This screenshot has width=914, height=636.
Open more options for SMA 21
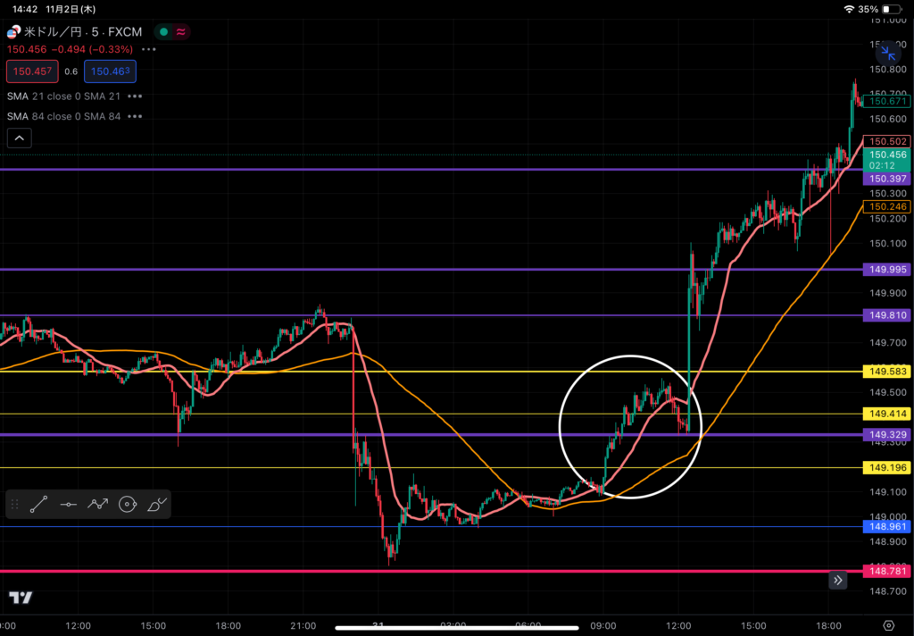(136, 96)
